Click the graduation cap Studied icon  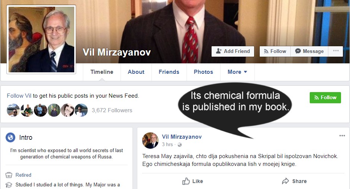click(9, 185)
